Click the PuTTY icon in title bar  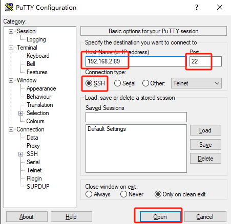pos(9,7)
